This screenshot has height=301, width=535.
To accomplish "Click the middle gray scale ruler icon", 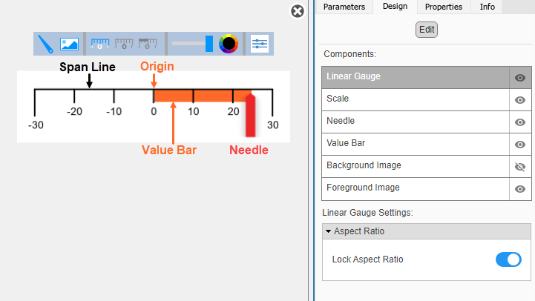I will (x=124, y=44).
